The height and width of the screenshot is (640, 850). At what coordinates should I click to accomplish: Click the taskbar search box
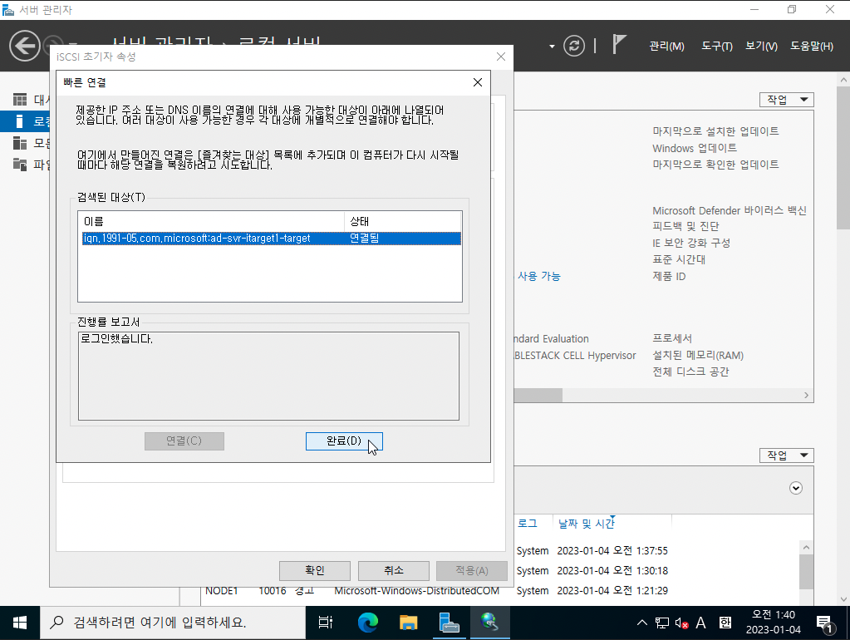point(173,623)
